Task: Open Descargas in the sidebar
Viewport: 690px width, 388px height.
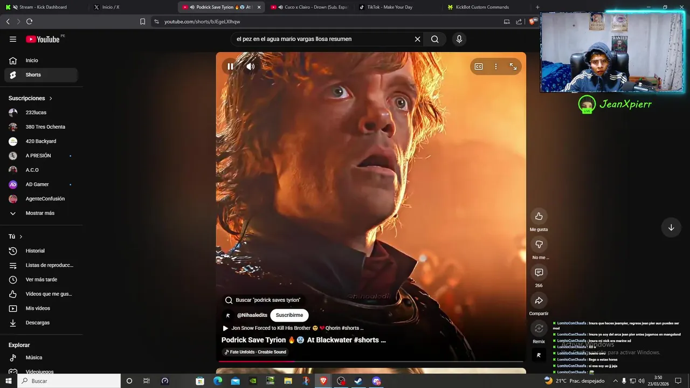Action: (41, 323)
